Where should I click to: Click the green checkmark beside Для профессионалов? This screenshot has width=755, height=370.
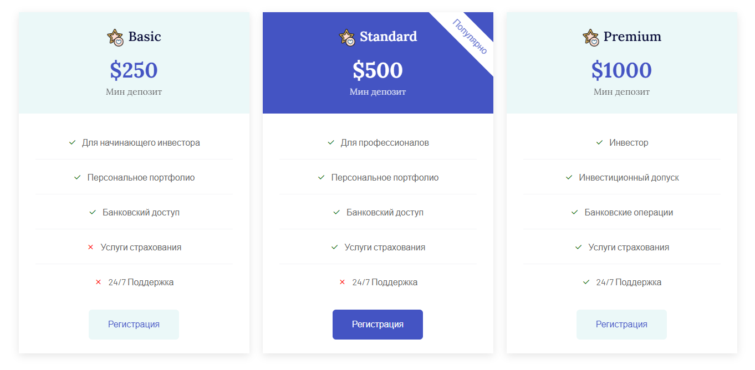pyautogui.click(x=331, y=142)
